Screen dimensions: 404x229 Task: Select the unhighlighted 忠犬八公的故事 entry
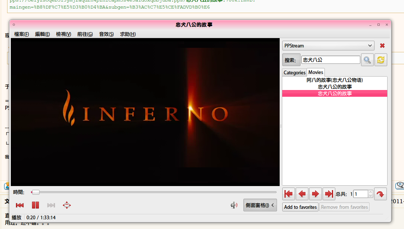pyautogui.click(x=335, y=87)
